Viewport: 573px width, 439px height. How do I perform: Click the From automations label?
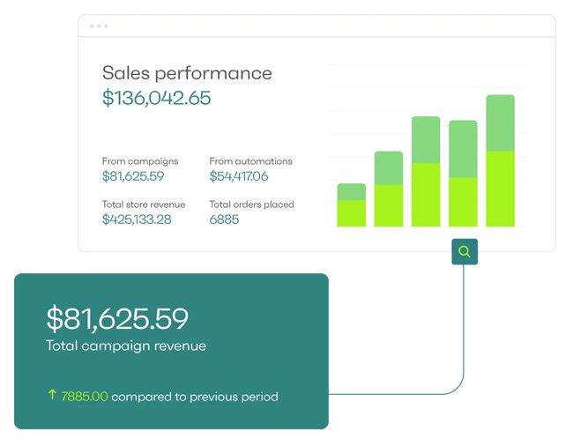pos(250,161)
